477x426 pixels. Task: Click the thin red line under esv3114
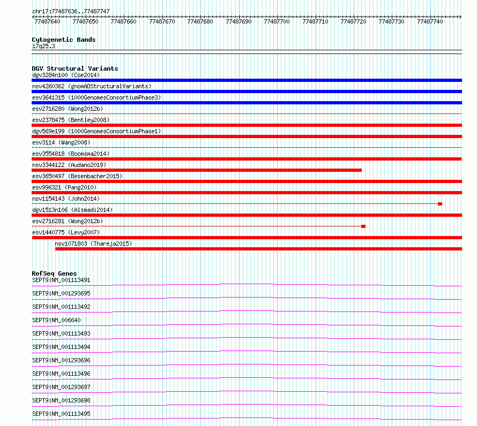pyautogui.click(x=247, y=147)
